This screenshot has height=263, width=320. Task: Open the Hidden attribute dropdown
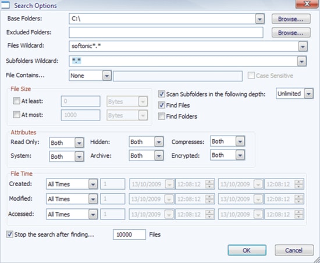159,142
